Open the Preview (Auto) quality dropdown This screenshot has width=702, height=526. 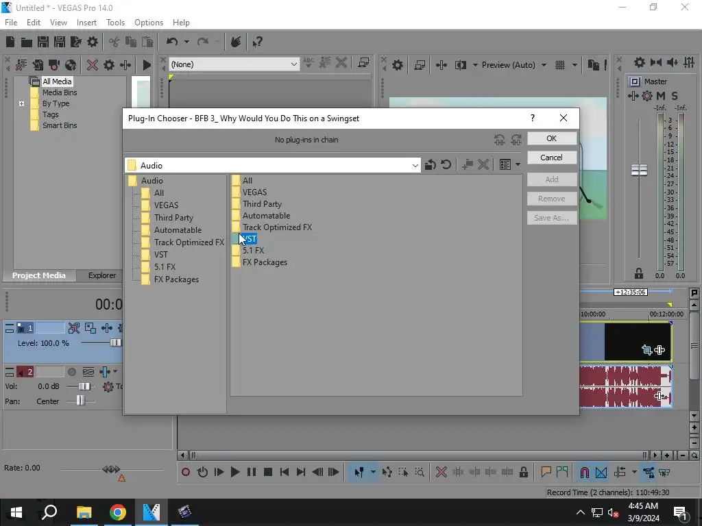pos(544,65)
